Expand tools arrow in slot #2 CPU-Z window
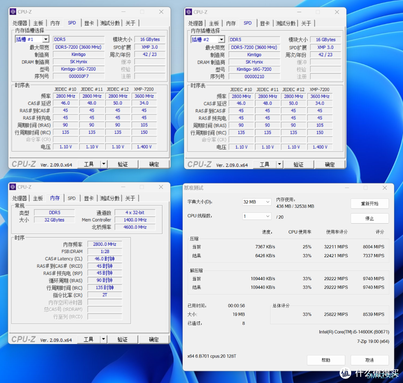The image size is (403, 383). [x=279, y=164]
